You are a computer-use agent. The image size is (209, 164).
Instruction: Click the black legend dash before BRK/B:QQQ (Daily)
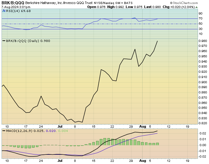(4, 41)
